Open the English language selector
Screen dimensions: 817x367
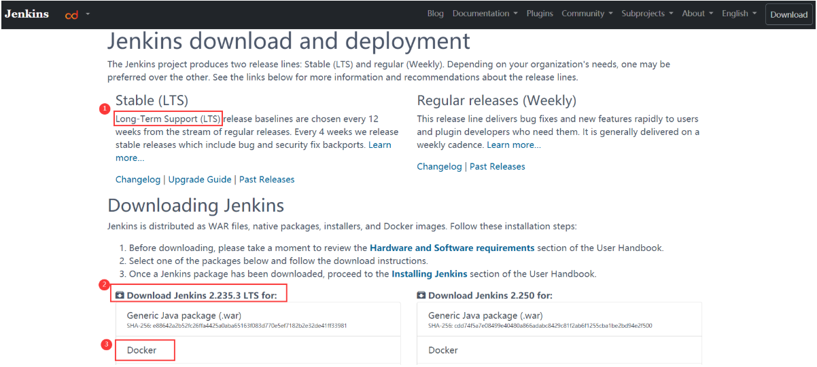[739, 14]
